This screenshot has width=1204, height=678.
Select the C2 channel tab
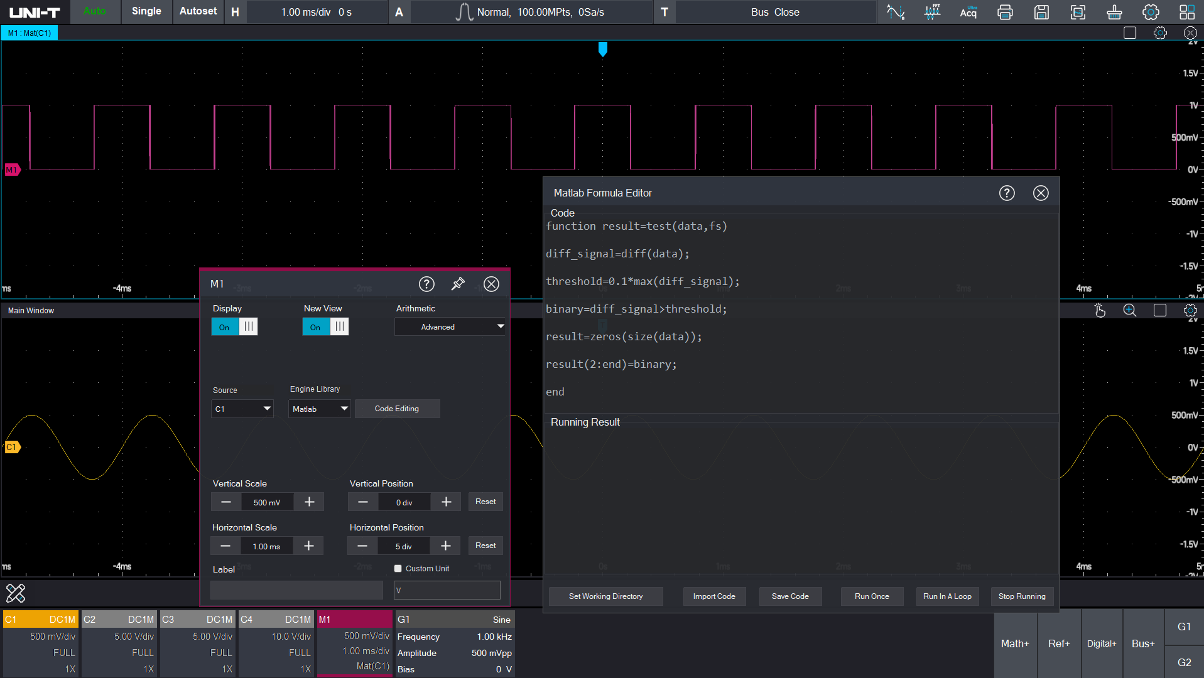(119, 620)
